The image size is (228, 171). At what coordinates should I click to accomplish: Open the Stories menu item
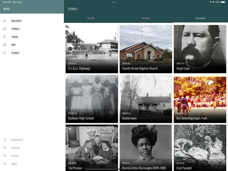tap(16, 29)
